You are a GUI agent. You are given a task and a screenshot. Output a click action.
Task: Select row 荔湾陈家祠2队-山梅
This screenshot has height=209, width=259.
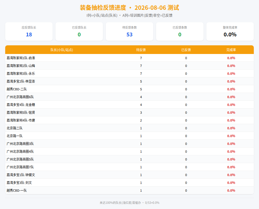point(129,66)
